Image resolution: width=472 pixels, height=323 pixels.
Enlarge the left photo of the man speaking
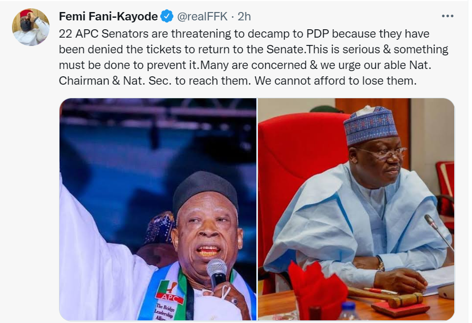tap(157, 209)
